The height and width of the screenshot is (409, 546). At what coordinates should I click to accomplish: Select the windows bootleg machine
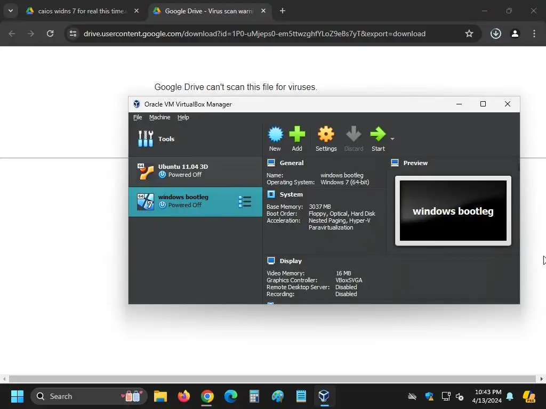pos(195,201)
